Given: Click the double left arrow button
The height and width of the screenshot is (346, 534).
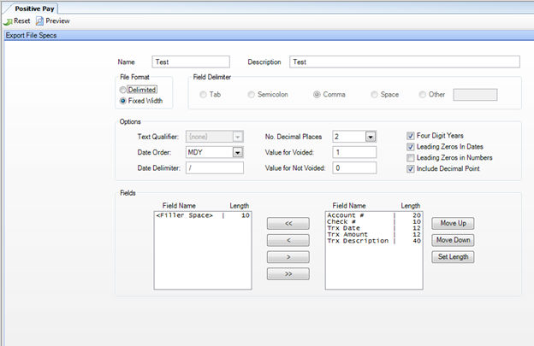Looking at the screenshot, I should click(x=288, y=223).
